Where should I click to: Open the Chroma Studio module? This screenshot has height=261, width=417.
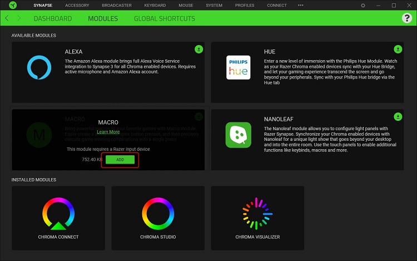(x=158, y=218)
